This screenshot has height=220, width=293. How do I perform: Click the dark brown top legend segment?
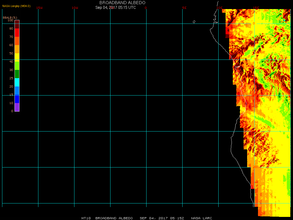[17, 24]
